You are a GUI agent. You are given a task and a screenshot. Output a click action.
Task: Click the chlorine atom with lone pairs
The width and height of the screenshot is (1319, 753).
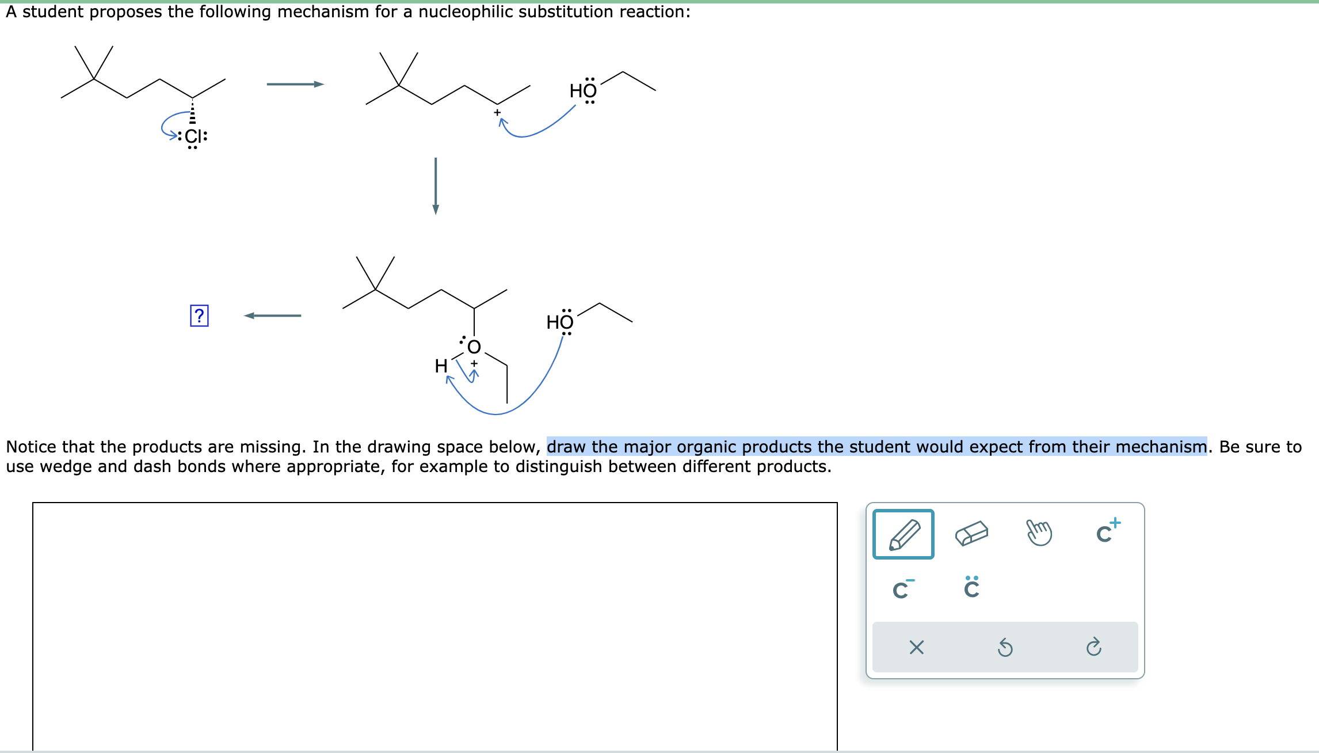pyautogui.click(x=194, y=136)
